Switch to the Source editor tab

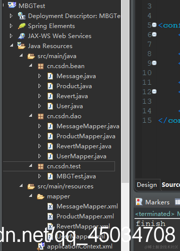coord(170,185)
